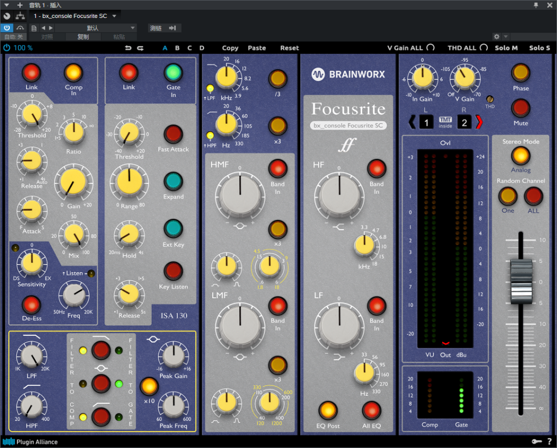Click the In Gain knob
557x448 pixels.
click(422, 77)
